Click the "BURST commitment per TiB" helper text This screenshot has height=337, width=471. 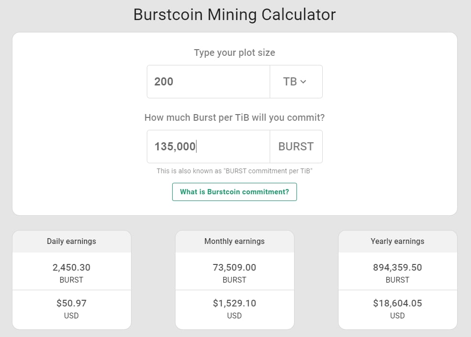pyautogui.click(x=234, y=171)
